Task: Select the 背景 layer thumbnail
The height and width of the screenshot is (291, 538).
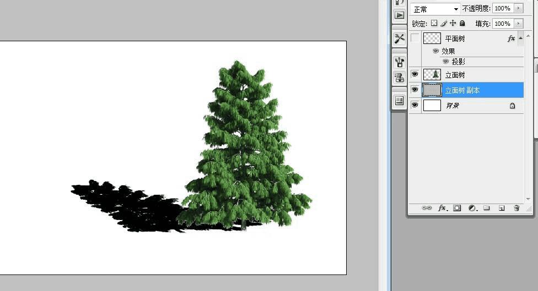Action: [432, 106]
